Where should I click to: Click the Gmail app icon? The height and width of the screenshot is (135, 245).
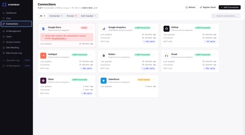pos(166,55)
